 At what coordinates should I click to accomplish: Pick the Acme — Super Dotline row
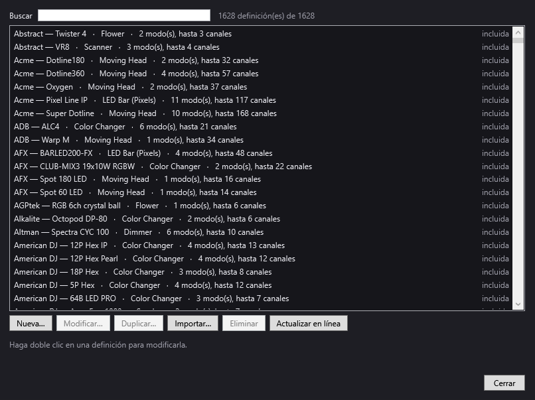click(261, 113)
